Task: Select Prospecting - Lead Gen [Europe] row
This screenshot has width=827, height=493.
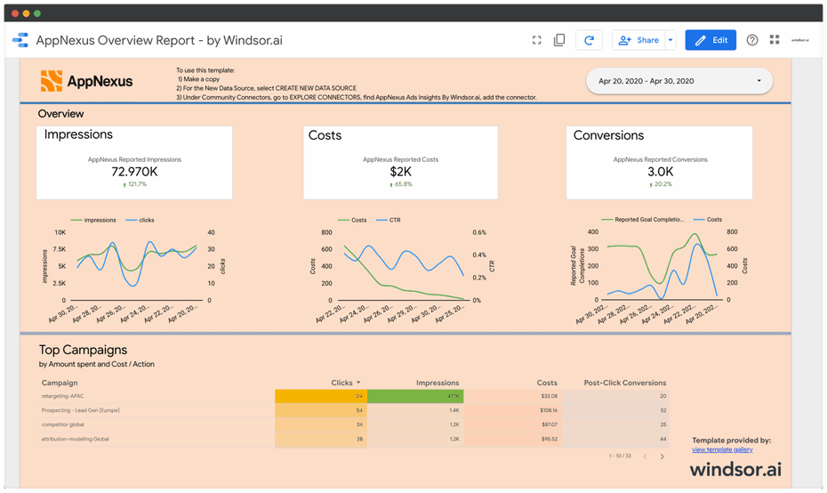Action: 353,410
